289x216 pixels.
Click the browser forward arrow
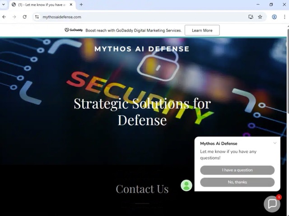pyautogui.click(x=14, y=17)
